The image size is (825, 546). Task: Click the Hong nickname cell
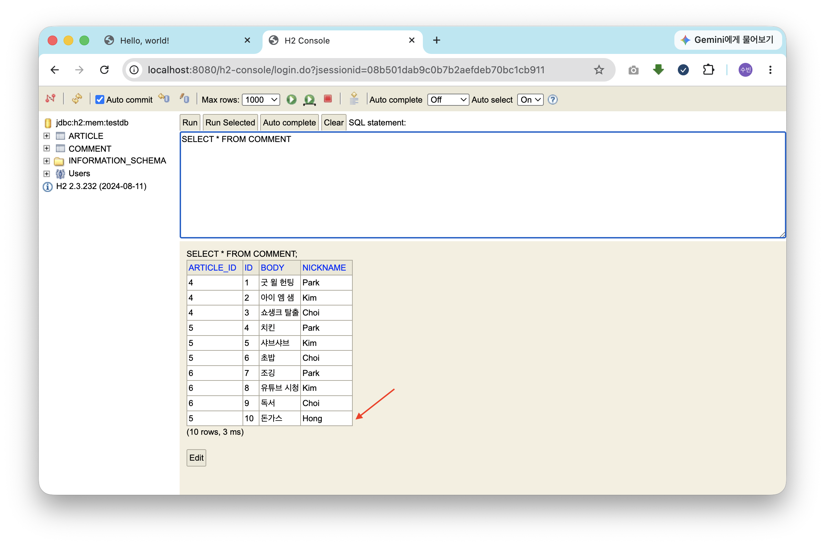tap(326, 418)
